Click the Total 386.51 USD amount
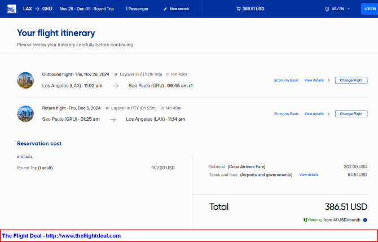 point(346,207)
